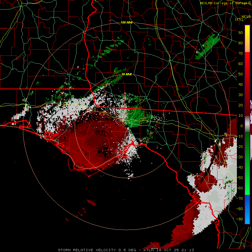
Task: Click the Storm Relative Velocity caption at the bottom
Action: pos(126,250)
